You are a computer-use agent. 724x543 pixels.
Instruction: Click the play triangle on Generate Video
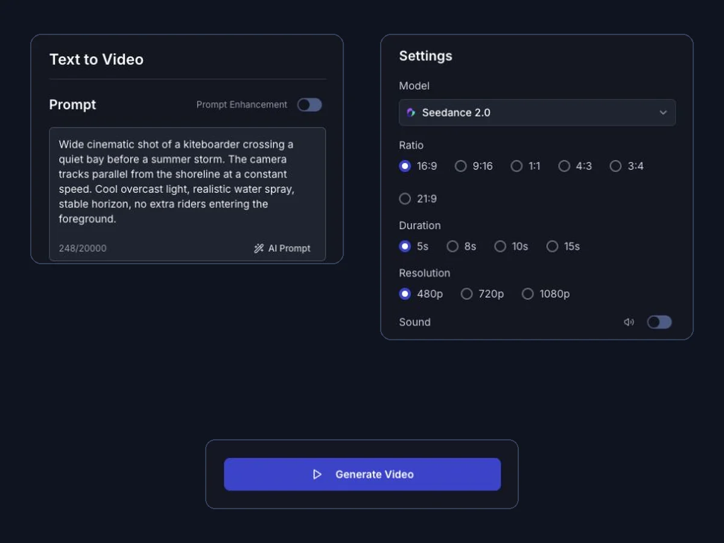[x=317, y=475]
